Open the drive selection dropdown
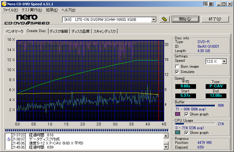 click(x=153, y=19)
